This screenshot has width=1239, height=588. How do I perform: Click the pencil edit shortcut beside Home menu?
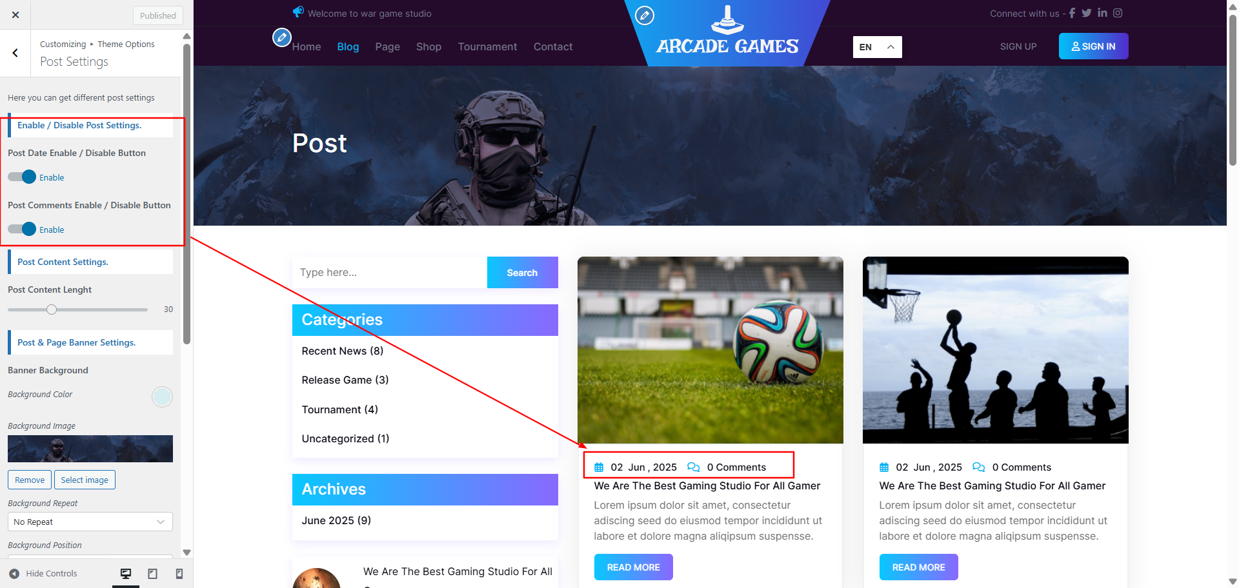point(281,37)
